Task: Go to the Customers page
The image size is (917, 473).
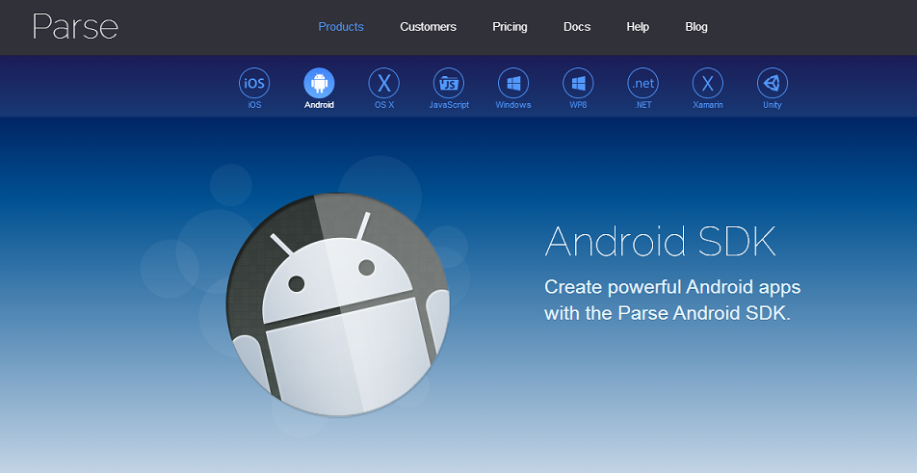Action: point(428,27)
